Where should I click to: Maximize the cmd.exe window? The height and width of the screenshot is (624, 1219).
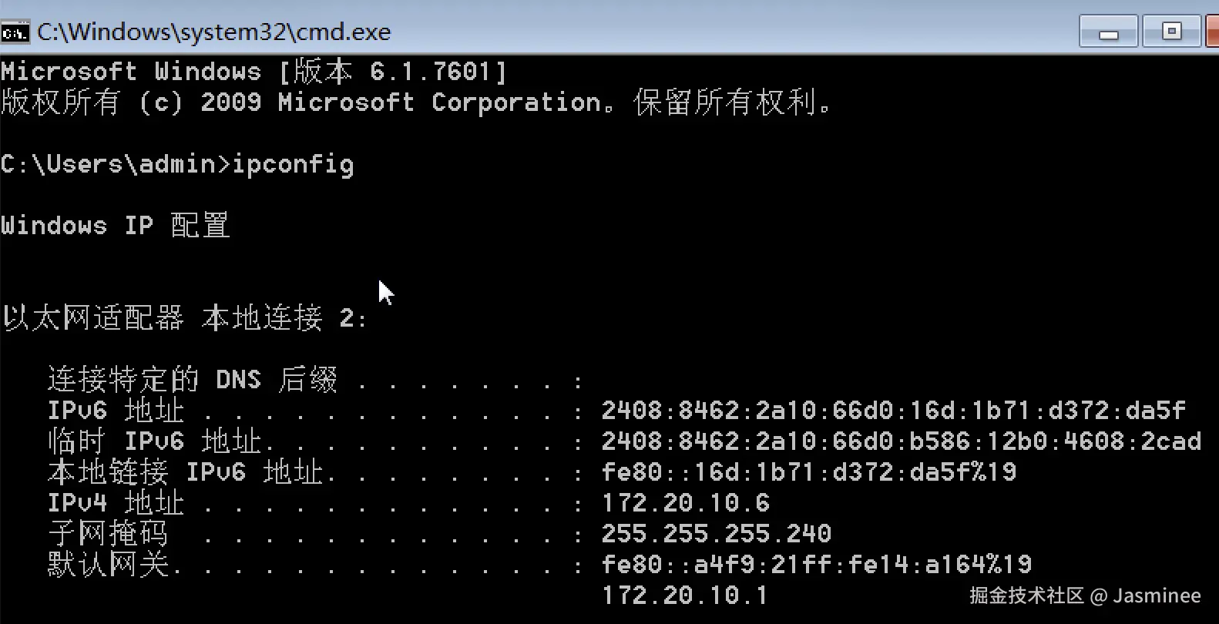point(1171,32)
